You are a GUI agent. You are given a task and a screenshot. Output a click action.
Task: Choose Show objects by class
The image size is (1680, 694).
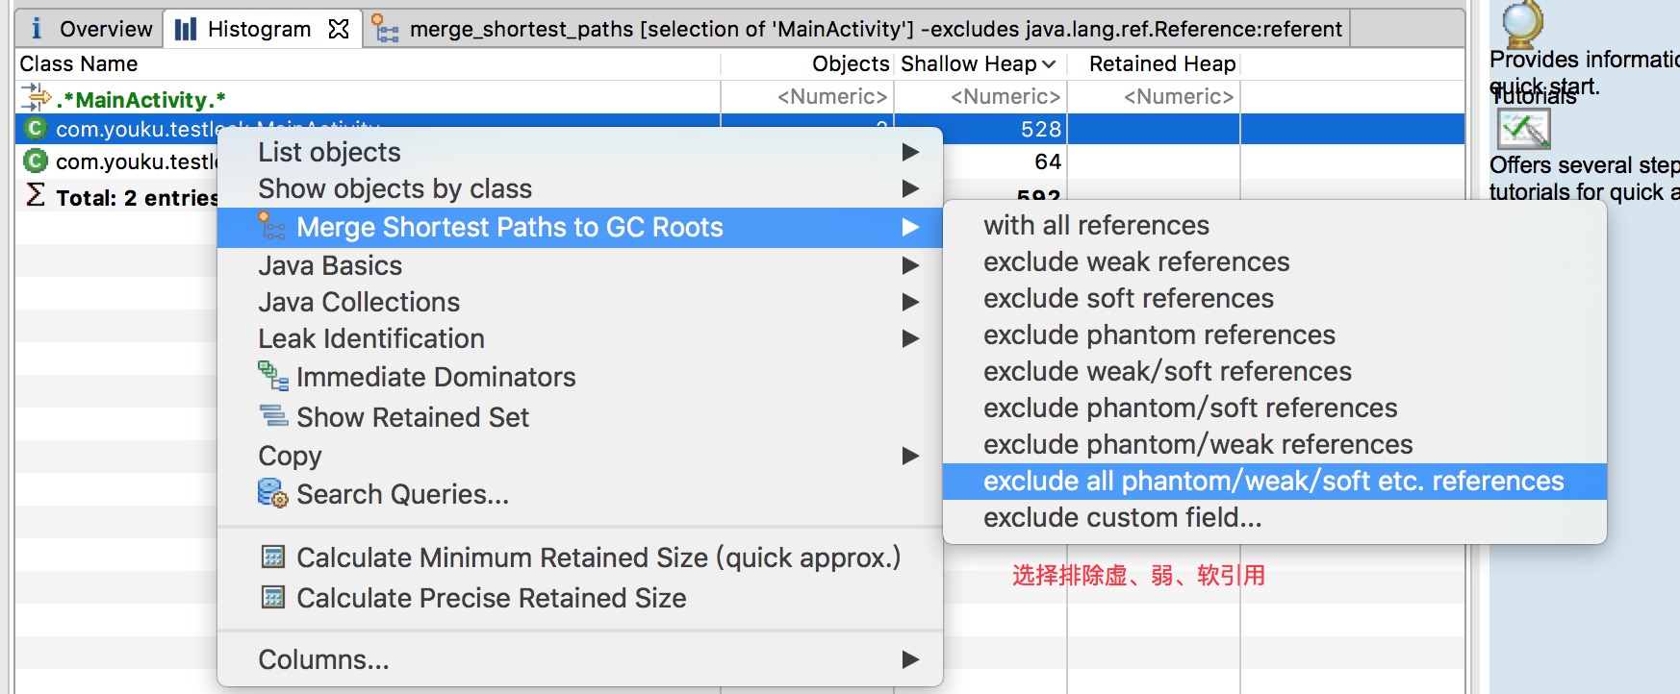pyautogui.click(x=580, y=188)
